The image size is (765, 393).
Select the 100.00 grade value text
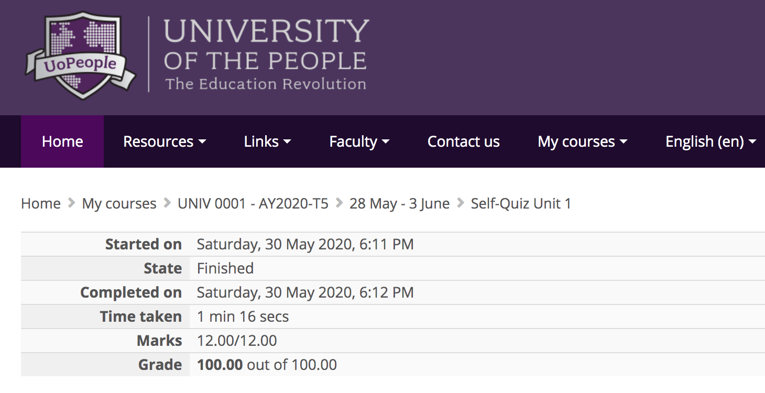(x=220, y=365)
